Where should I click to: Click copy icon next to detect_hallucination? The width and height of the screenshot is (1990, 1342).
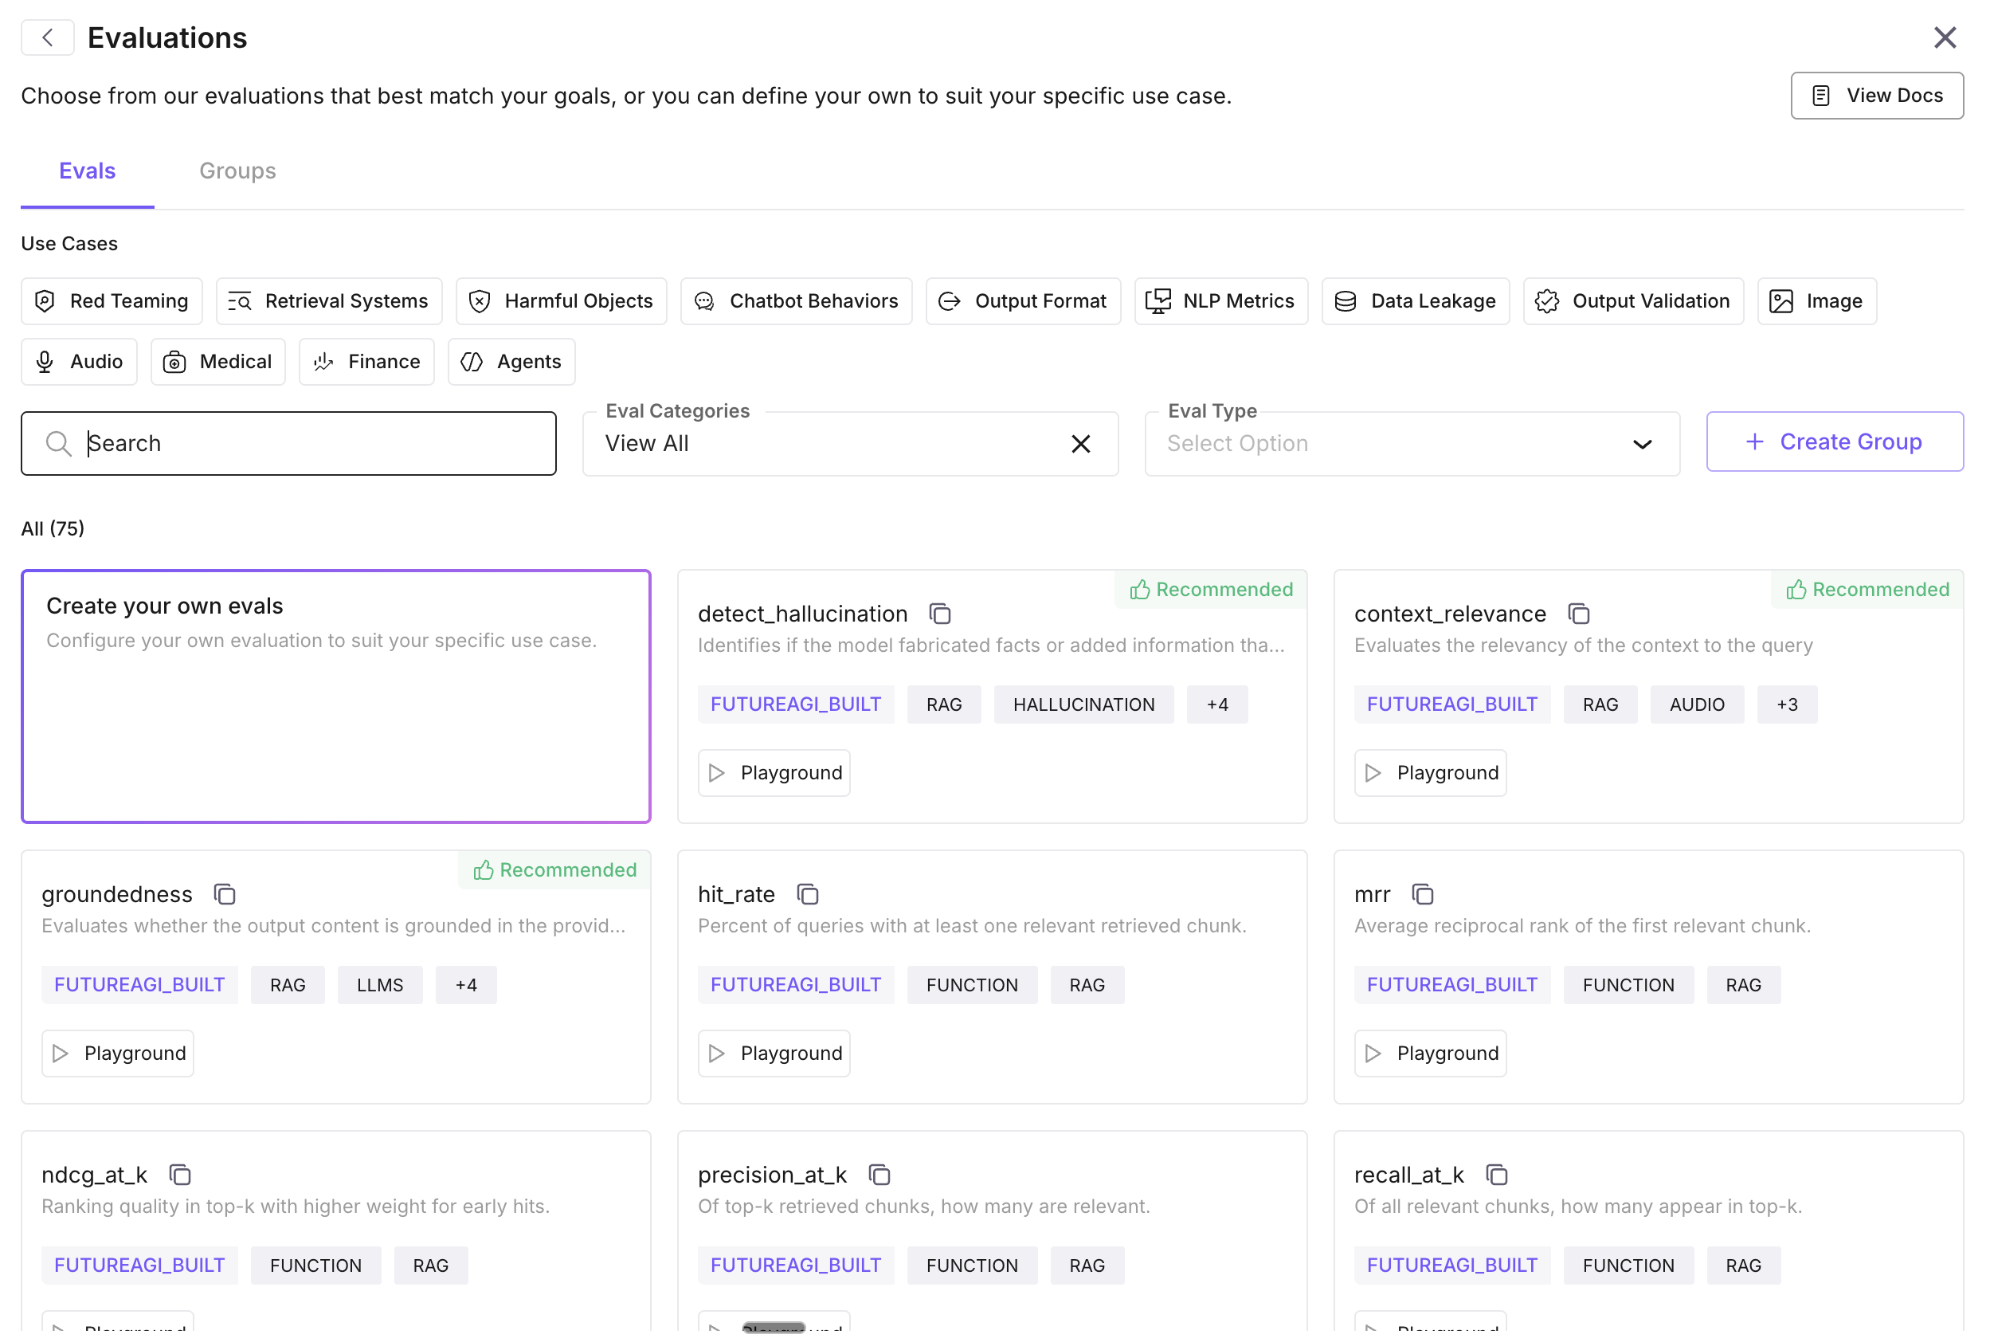[940, 614]
